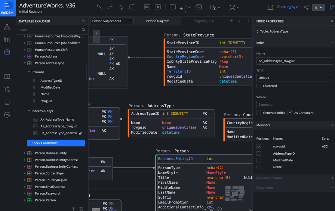Collapse the Index section header
Image resolution: width=335 pixels, height=211 pixels.
(x=294, y=43)
